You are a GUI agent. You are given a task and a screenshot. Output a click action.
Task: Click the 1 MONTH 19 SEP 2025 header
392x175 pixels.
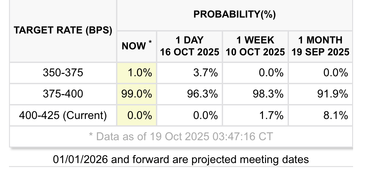point(320,46)
